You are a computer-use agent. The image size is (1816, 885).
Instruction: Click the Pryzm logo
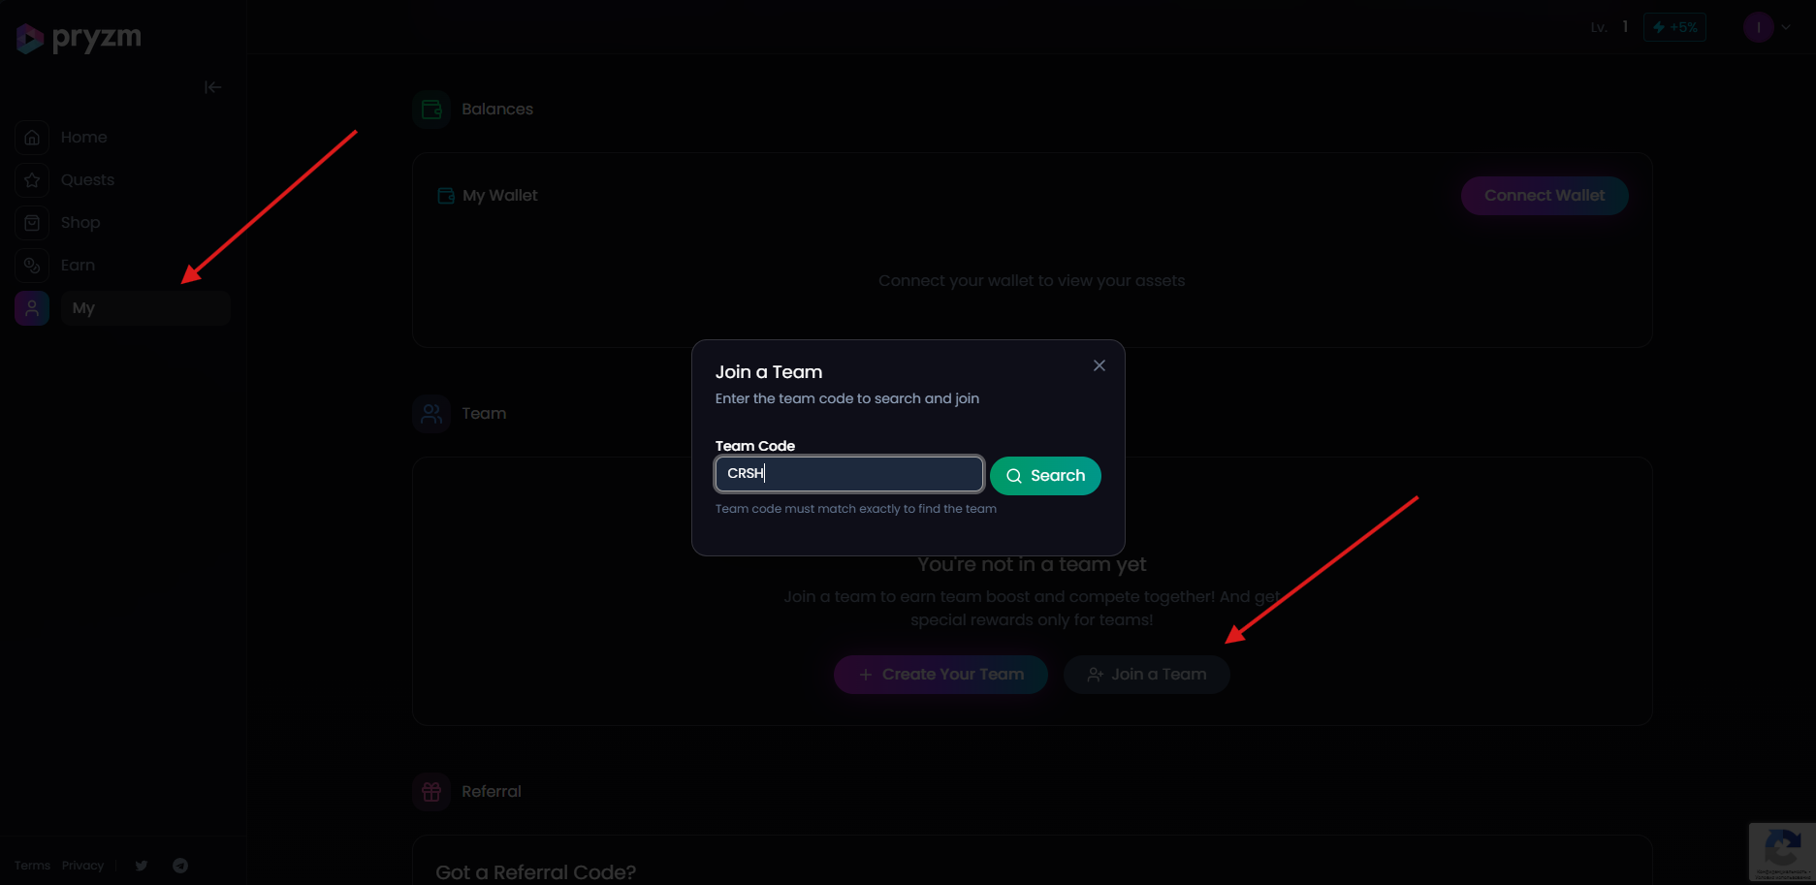pos(79,38)
